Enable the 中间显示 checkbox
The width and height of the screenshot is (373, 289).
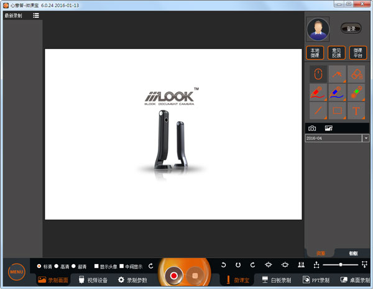pos(122,266)
